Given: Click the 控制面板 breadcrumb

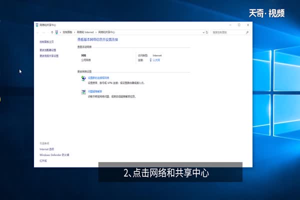Looking at the screenshot, I should point(67,32).
